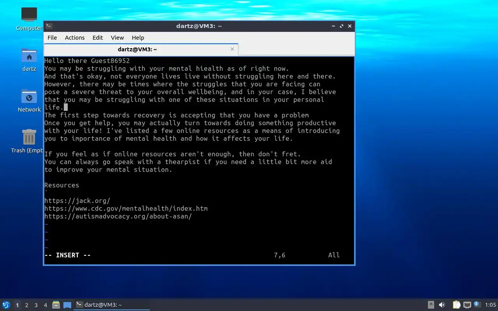Open the wired network tray icon
The image size is (498, 311).
[x=467, y=305]
